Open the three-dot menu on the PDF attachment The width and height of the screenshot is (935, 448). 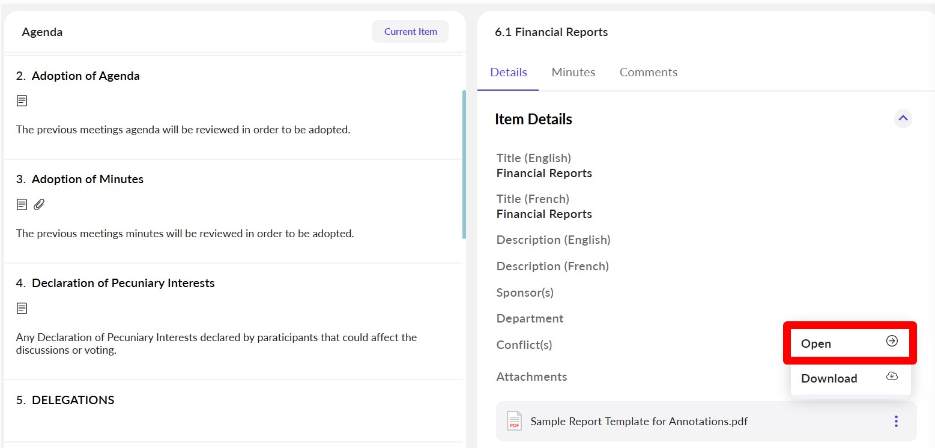click(x=896, y=421)
